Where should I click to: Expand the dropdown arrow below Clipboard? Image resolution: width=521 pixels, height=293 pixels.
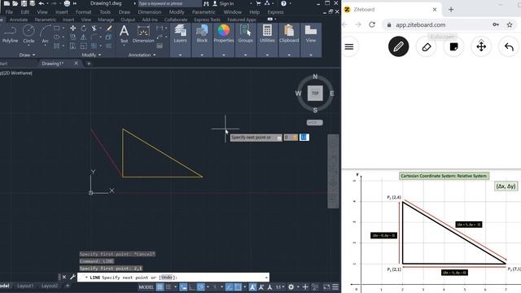click(x=289, y=55)
